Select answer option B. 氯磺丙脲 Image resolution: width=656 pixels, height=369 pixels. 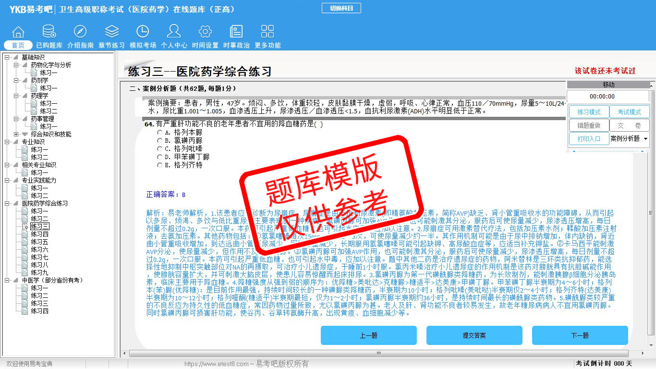point(160,140)
